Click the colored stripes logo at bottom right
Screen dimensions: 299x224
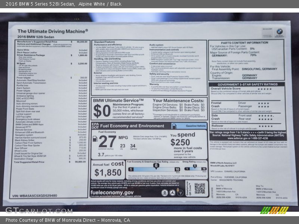(x=274, y=210)
